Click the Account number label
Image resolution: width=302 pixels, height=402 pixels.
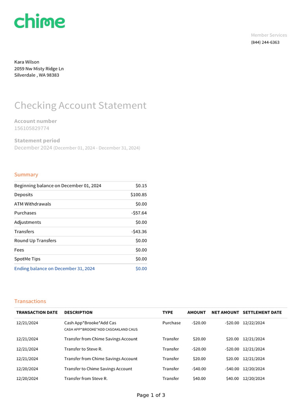tap(35, 121)
